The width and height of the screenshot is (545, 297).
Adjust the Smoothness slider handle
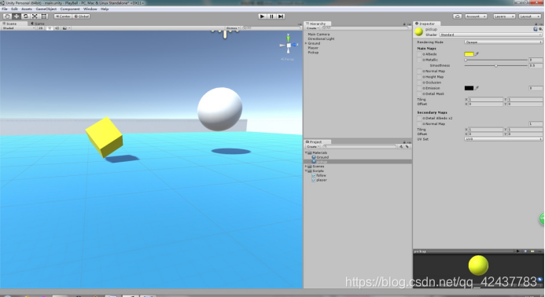pos(496,66)
